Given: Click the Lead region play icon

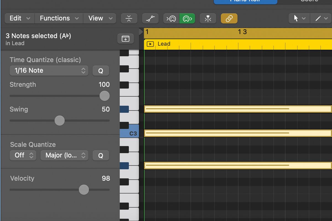Looking at the screenshot, I should coord(150,44).
